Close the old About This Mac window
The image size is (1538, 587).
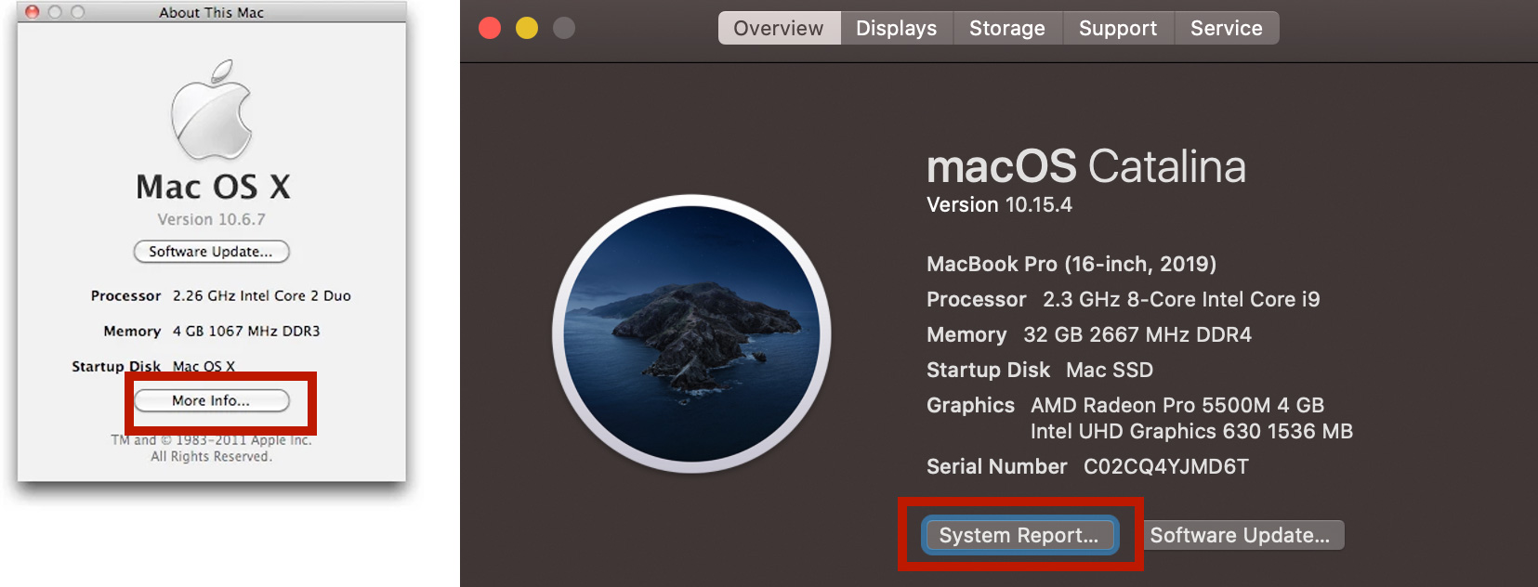33,12
